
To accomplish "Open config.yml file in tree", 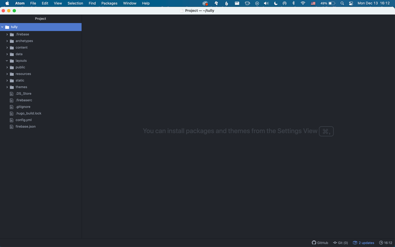I will pyautogui.click(x=24, y=120).
